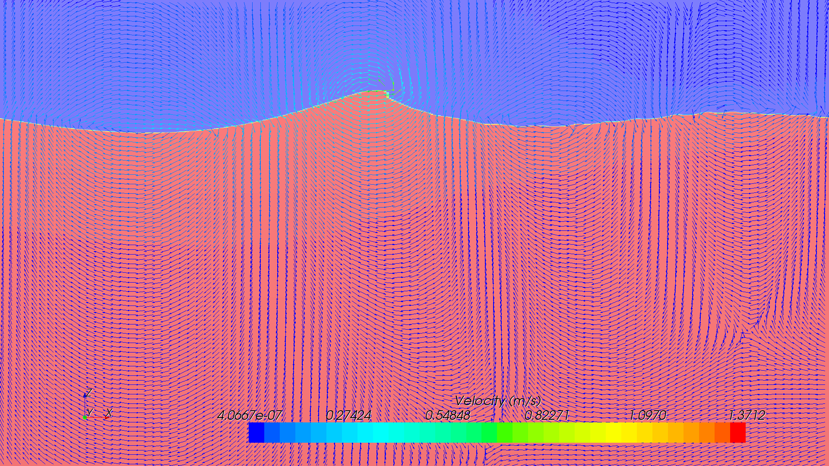Click the 0.27424 legend value label
This screenshot has width=829, height=466.
point(348,415)
